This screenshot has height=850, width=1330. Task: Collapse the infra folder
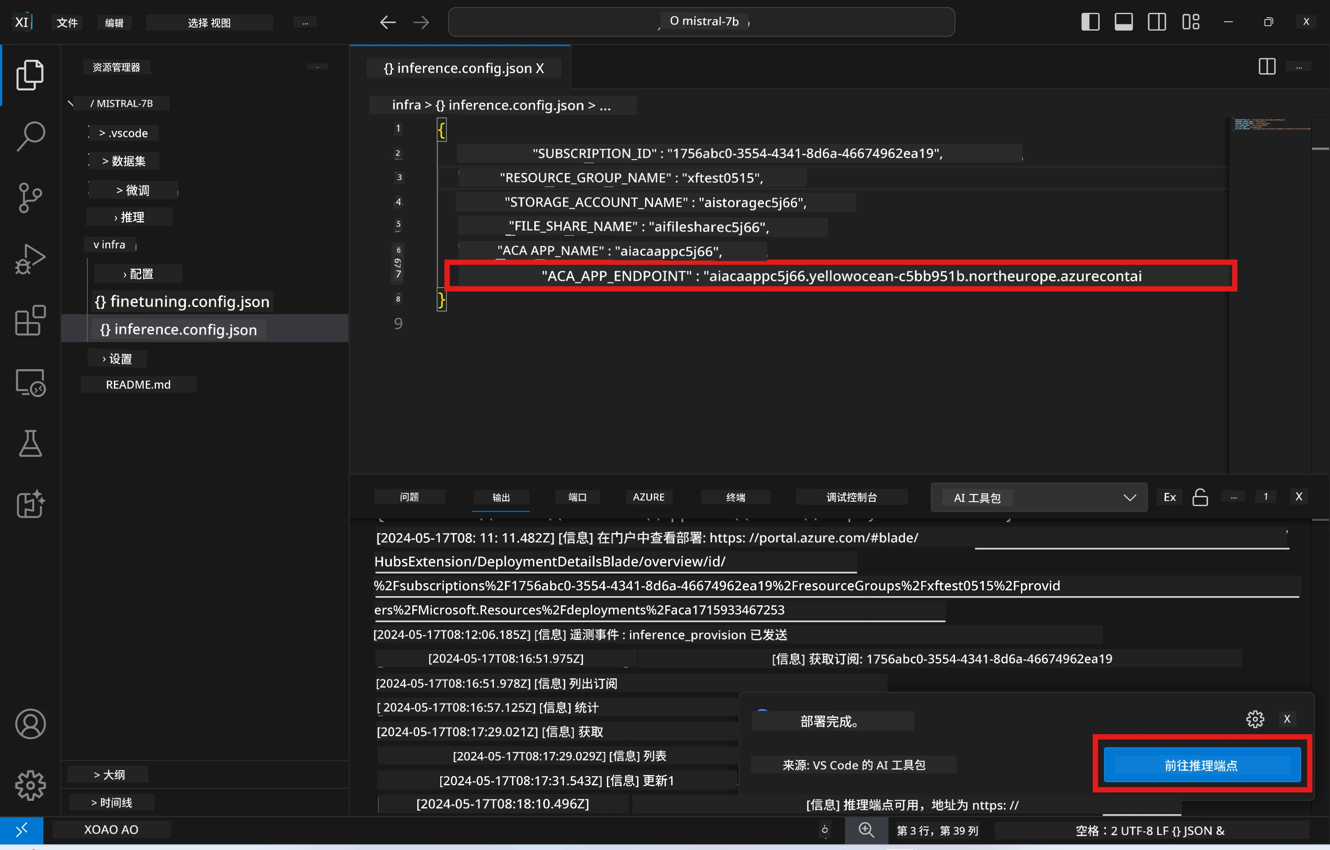(110, 245)
